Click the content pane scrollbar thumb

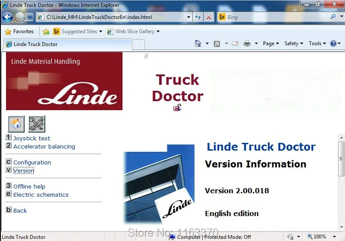pos(341,158)
